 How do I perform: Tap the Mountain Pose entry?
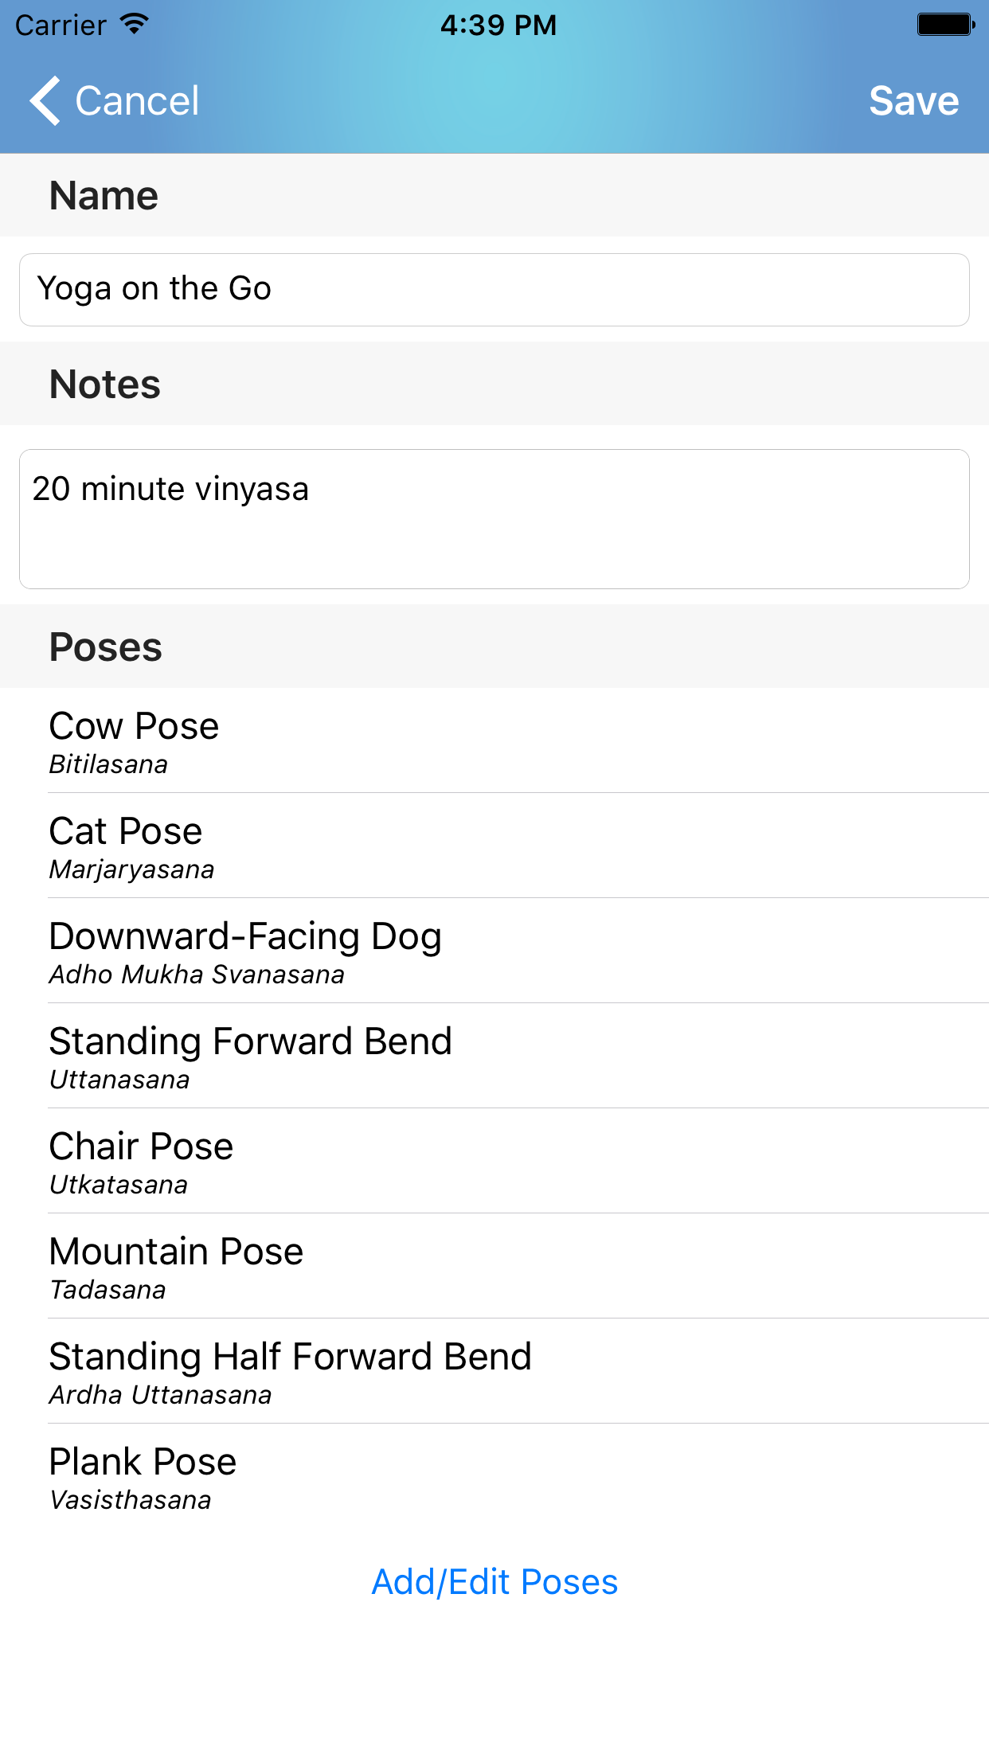click(x=494, y=1267)
